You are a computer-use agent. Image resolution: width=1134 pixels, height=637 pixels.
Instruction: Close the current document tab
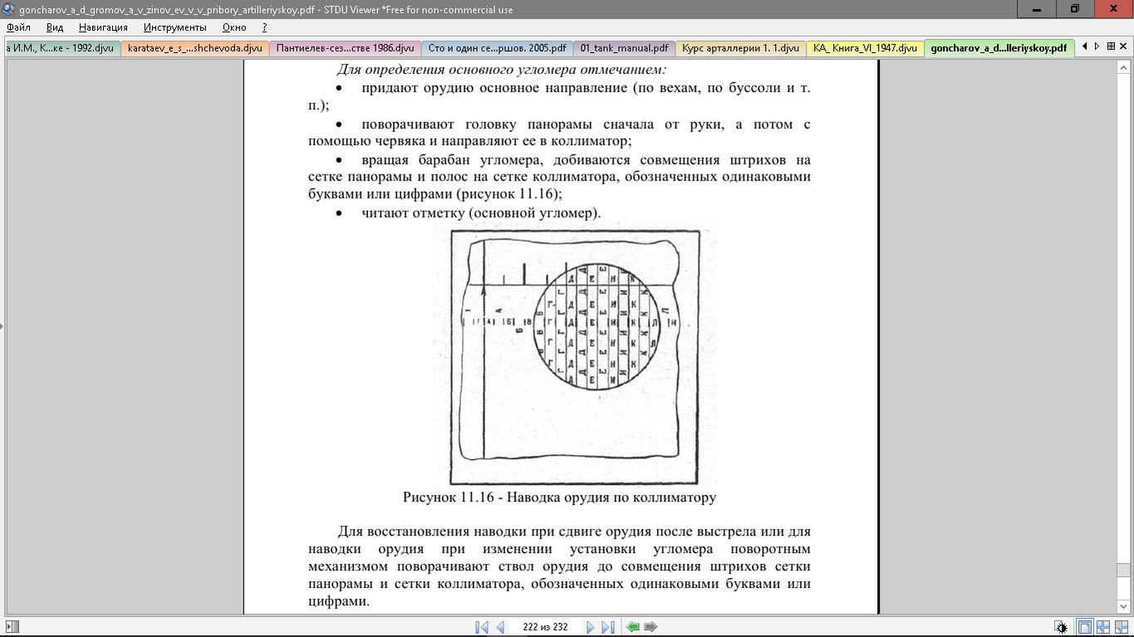point(1125,47)
